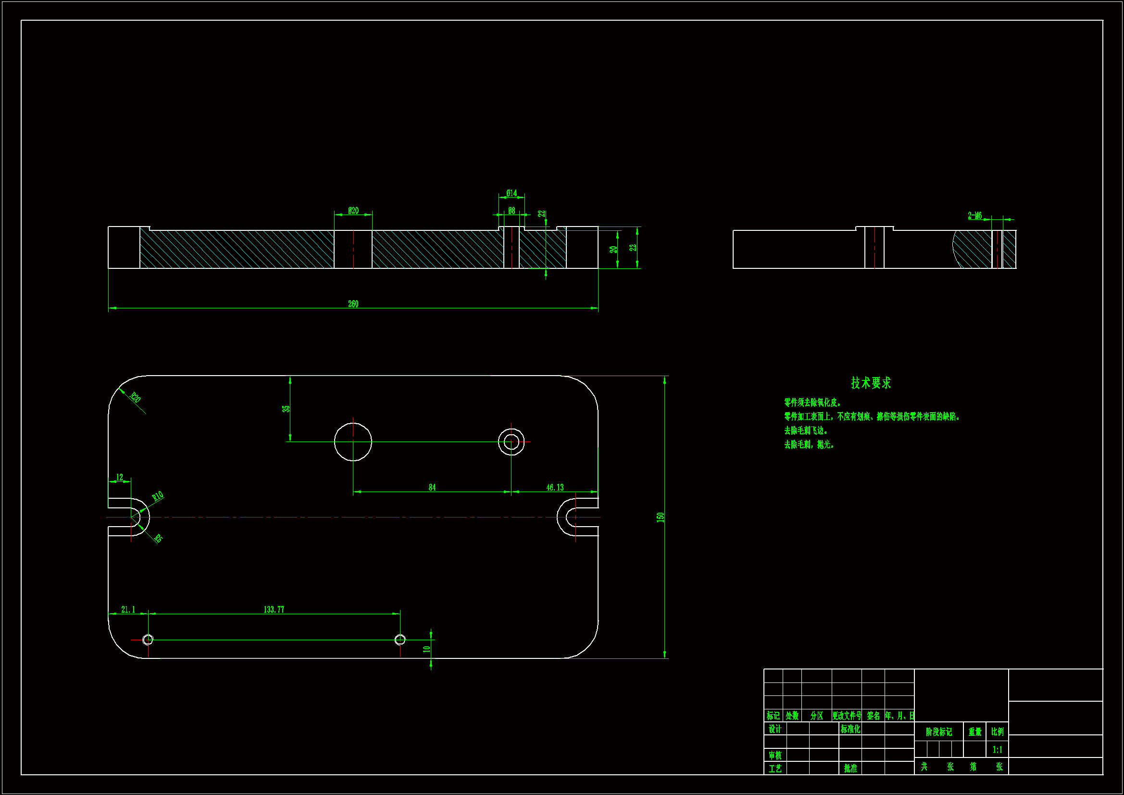Viewport: 1124px width, 795px height.
Task: Click the R10 slot radius label
Action: pos(157,496)
